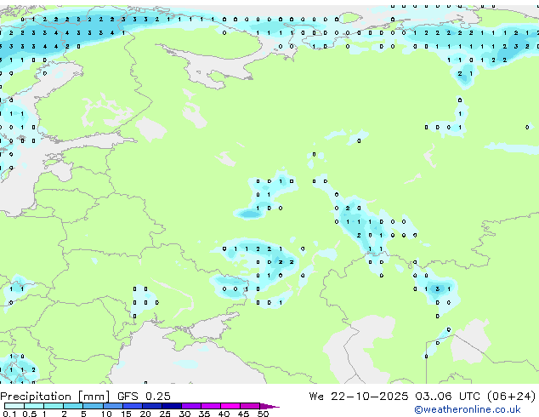The height and width of the screenshot is (417, 539).
Task: Select the legend swatch between 0.1 and 0.5
Action: (14, 406)
